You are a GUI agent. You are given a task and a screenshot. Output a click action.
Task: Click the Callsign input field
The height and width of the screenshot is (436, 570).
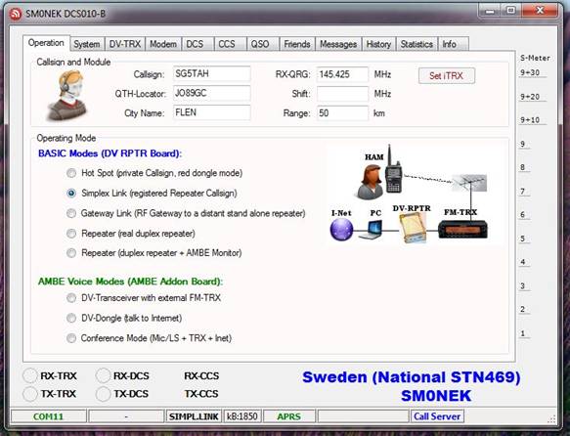211,73
